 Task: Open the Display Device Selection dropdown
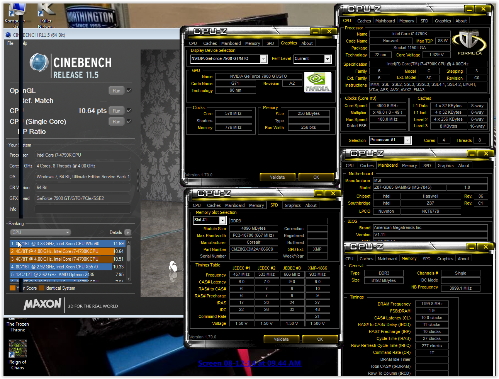[x=263, y=59]
